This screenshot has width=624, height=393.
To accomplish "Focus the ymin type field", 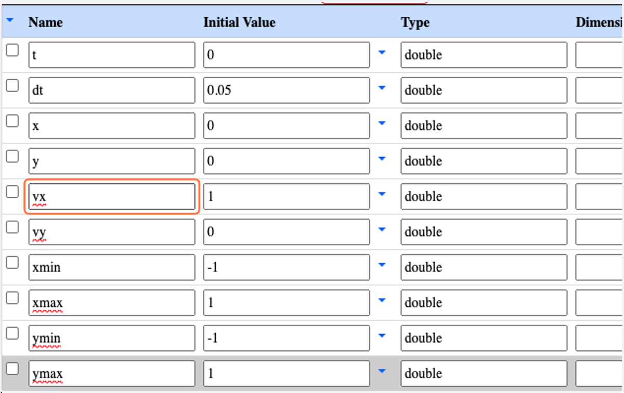I will click(484, 338).
